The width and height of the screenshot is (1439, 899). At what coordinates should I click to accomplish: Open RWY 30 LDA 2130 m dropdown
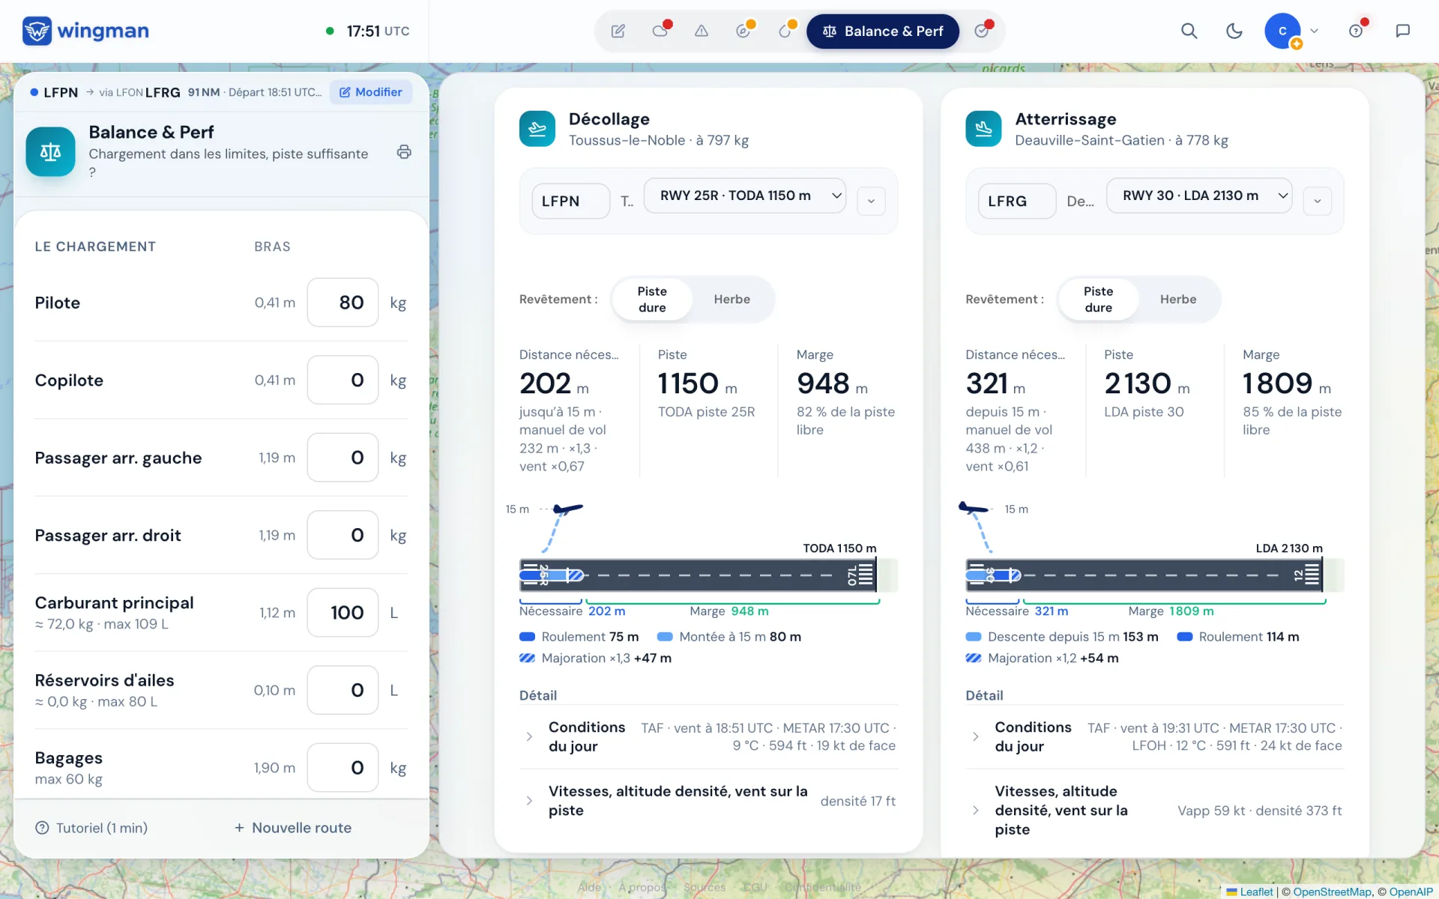click(1199, 196)
